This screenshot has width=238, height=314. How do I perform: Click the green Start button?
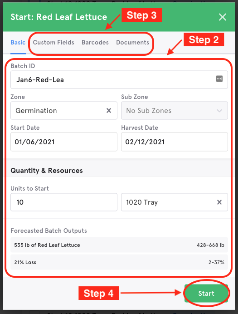pos(206,294)
